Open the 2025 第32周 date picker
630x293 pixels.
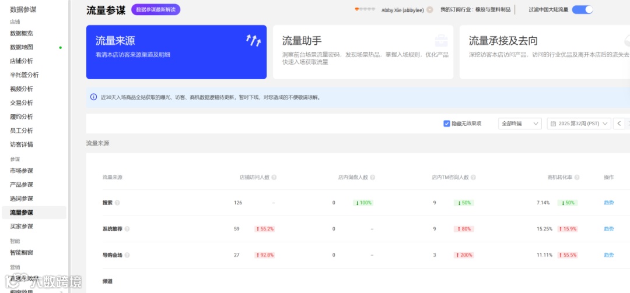pyautogui.click(x=579, y=123)
